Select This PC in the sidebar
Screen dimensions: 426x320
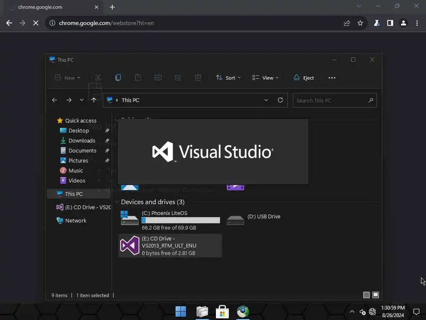[x=79, y=194]
